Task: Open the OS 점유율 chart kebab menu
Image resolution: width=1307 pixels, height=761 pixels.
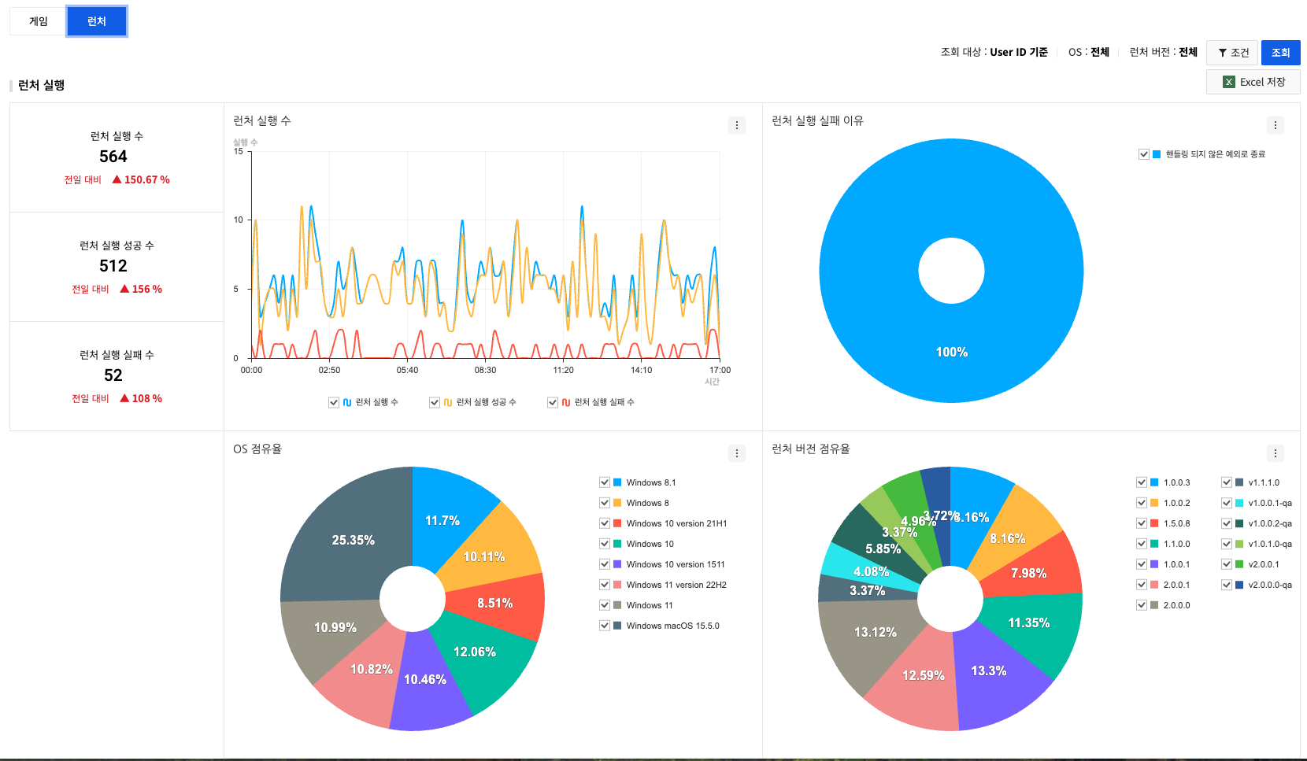Action: 737,453
